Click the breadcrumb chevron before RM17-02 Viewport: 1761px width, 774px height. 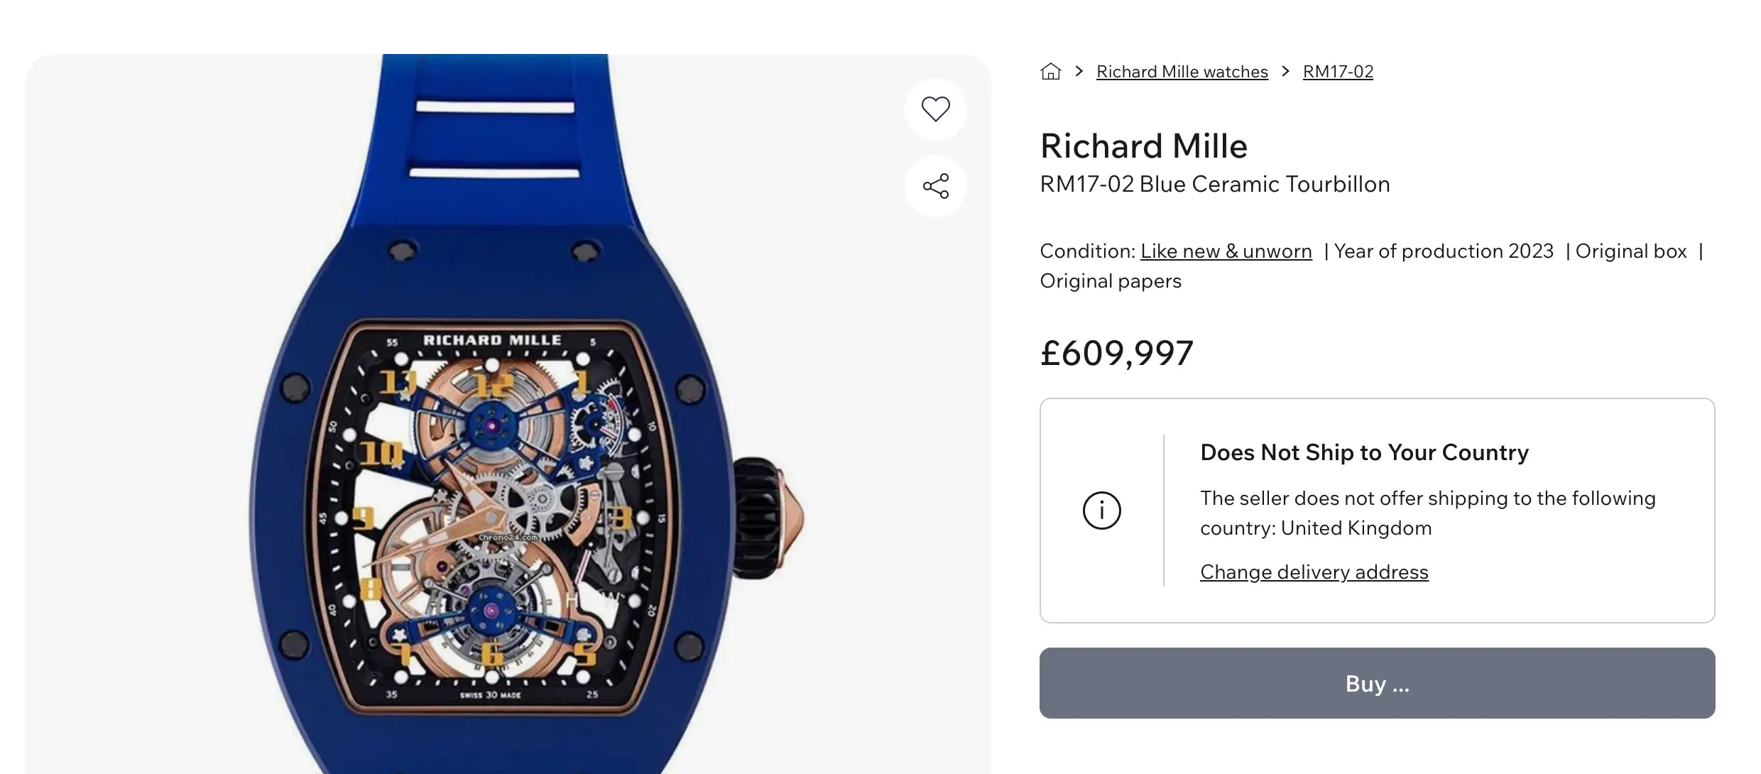1285,72
